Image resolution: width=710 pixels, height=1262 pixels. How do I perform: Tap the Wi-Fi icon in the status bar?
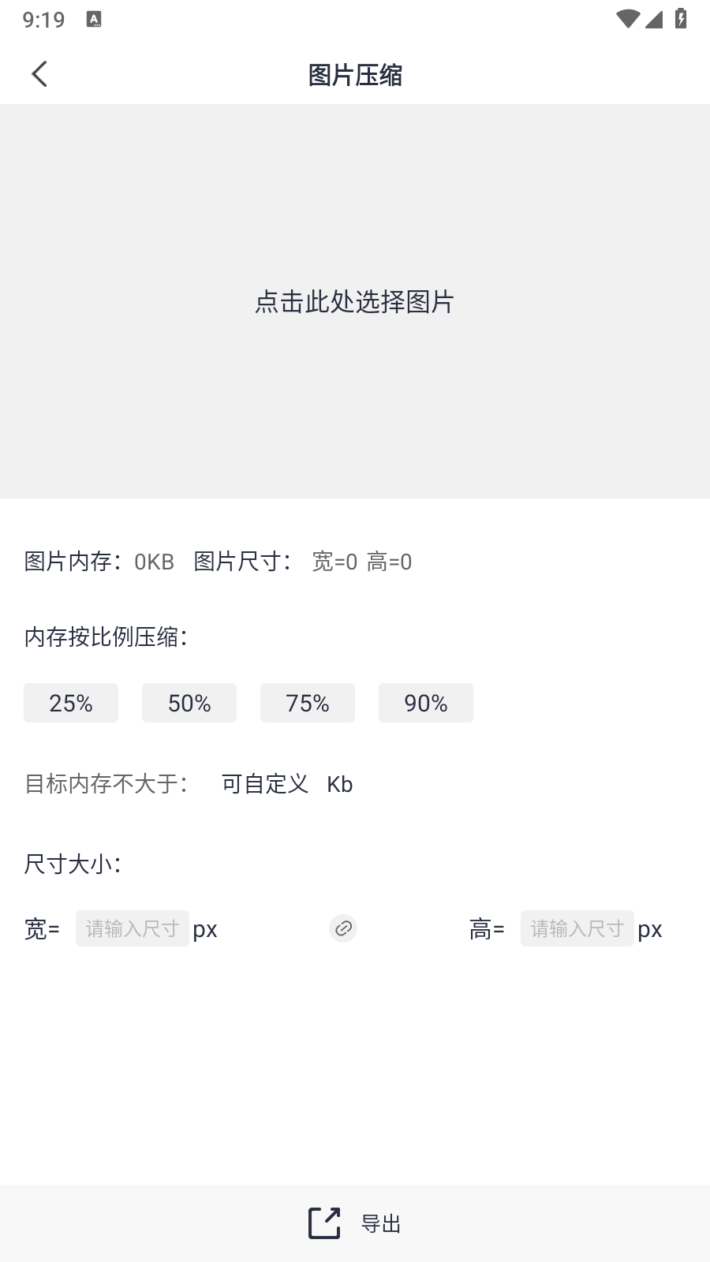click(x=627, y=20)
